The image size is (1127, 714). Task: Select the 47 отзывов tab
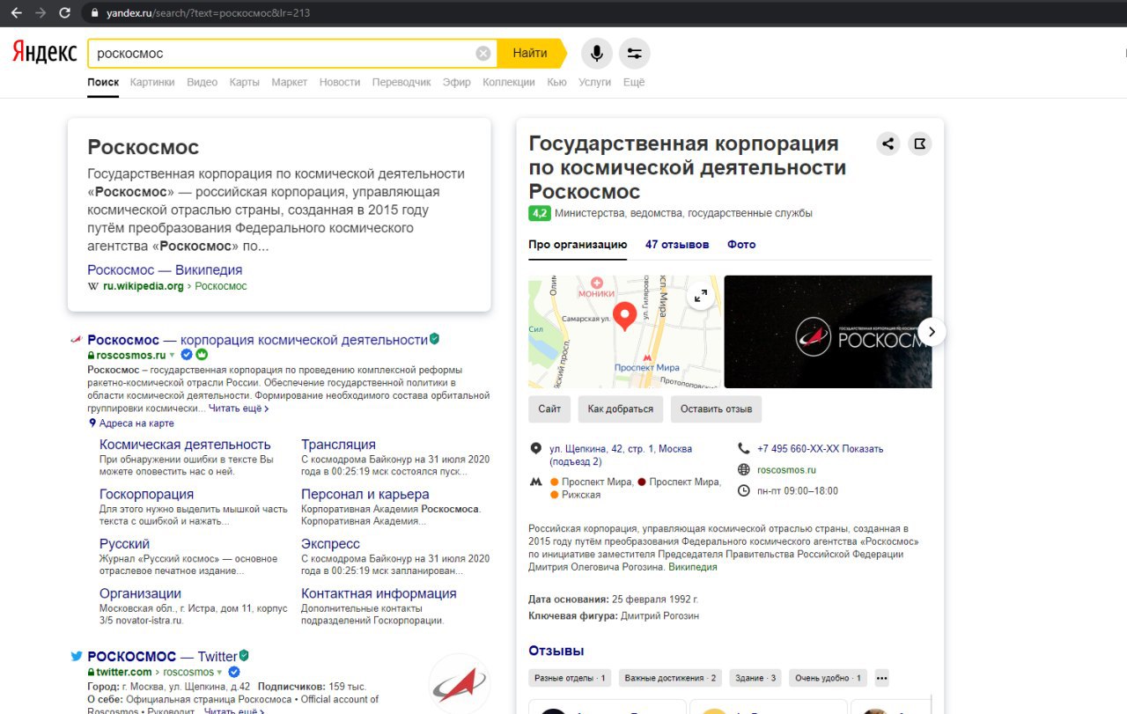(677, 245)
